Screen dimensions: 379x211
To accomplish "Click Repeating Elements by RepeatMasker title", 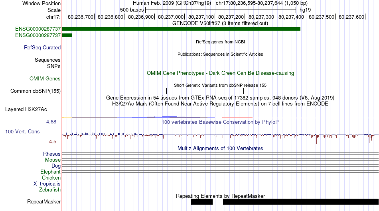I will click(x=221, y=196).
